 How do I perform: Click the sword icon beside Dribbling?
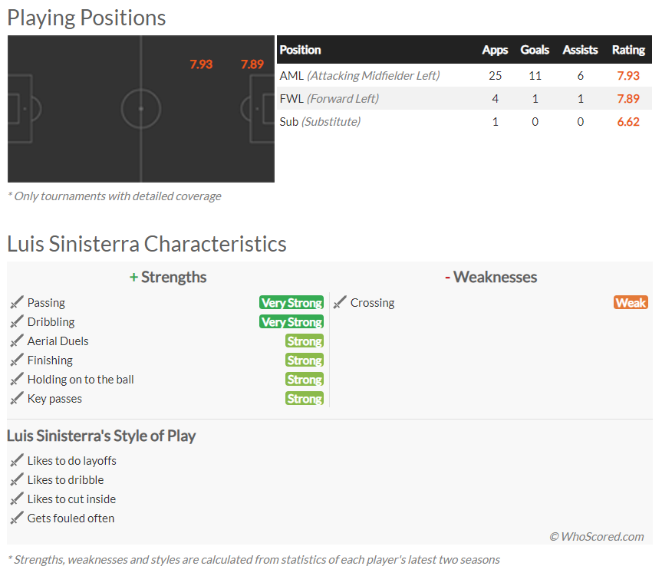coord(17,321)
